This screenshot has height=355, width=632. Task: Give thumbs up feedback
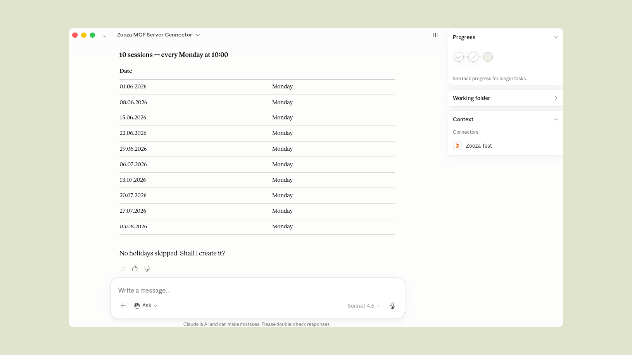click(135, 269)
